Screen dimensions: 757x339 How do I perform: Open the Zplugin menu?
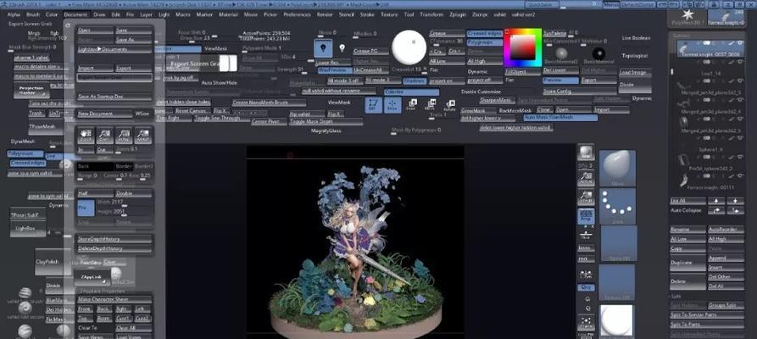point(458,14)
